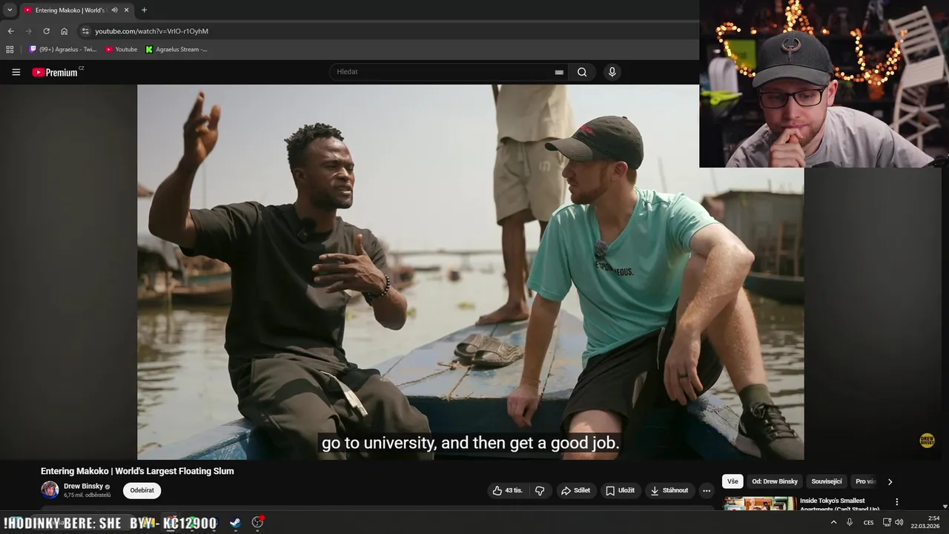Open Steam from the taskbar
949x534 pixels.
(x=235, y=522)
